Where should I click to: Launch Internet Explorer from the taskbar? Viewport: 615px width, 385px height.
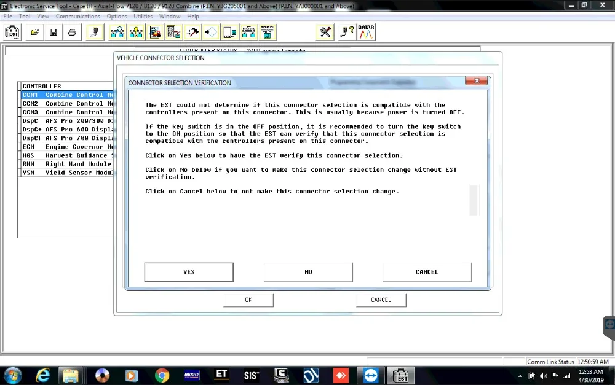(42, 376)
